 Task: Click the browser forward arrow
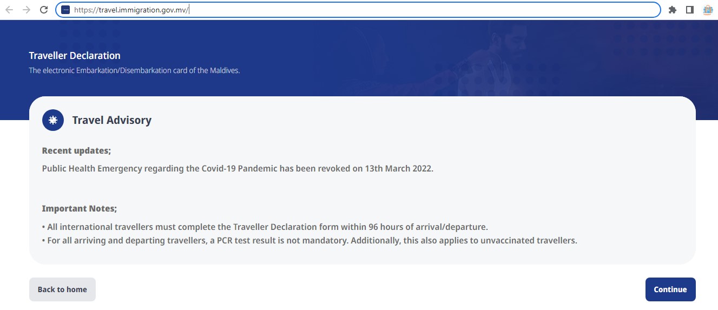point(27,10)
